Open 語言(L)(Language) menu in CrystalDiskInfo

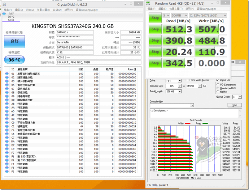coord(87,10)
